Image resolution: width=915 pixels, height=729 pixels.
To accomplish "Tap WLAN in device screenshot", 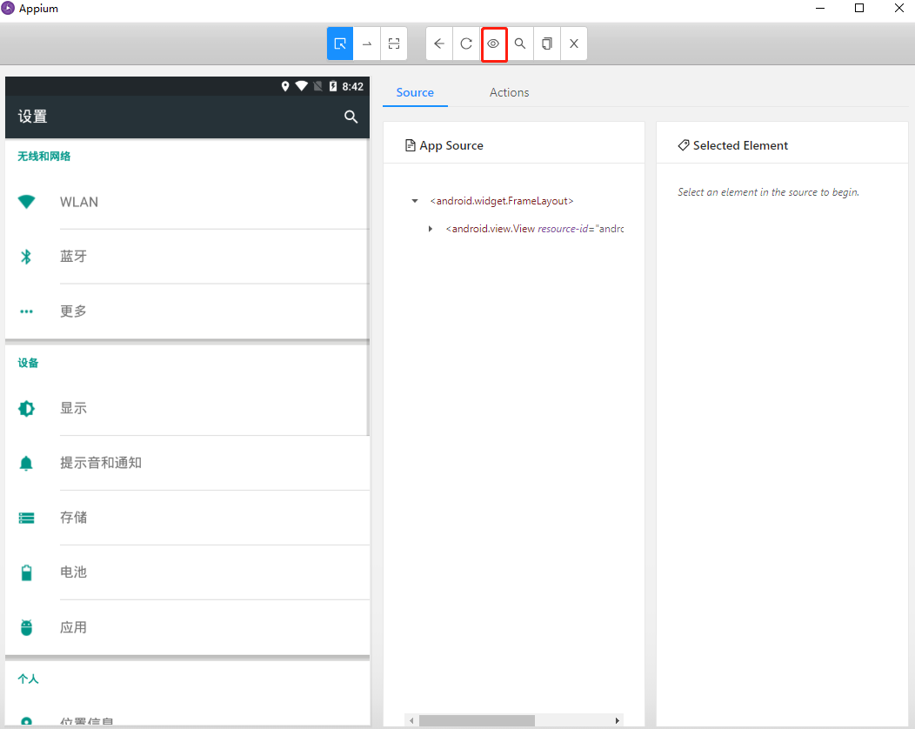I will pyautogui.click(x=187, y=202).
